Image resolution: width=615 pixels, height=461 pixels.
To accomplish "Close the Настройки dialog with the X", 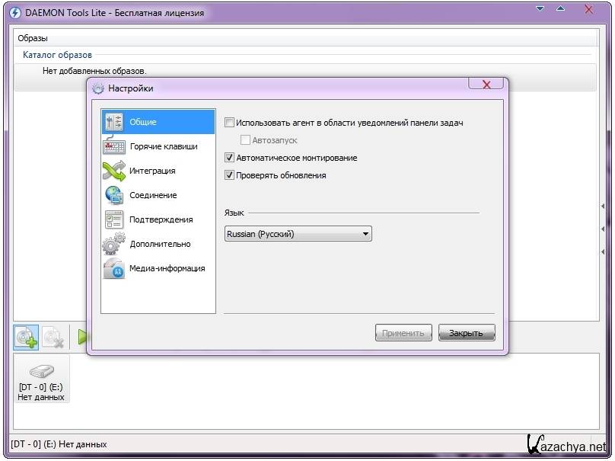I will pos(485,85).
